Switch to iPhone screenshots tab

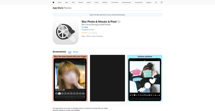pos(76,52)
